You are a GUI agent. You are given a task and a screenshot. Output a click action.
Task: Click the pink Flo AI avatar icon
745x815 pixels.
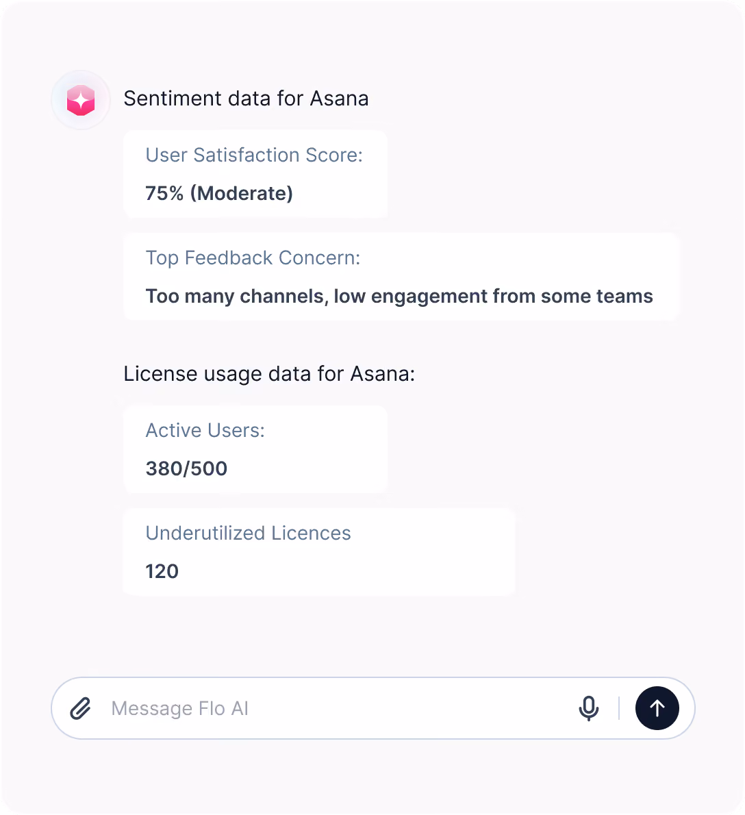tap(81, 100)
